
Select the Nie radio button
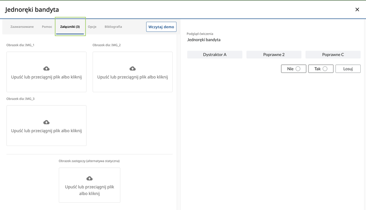[298, 69]
